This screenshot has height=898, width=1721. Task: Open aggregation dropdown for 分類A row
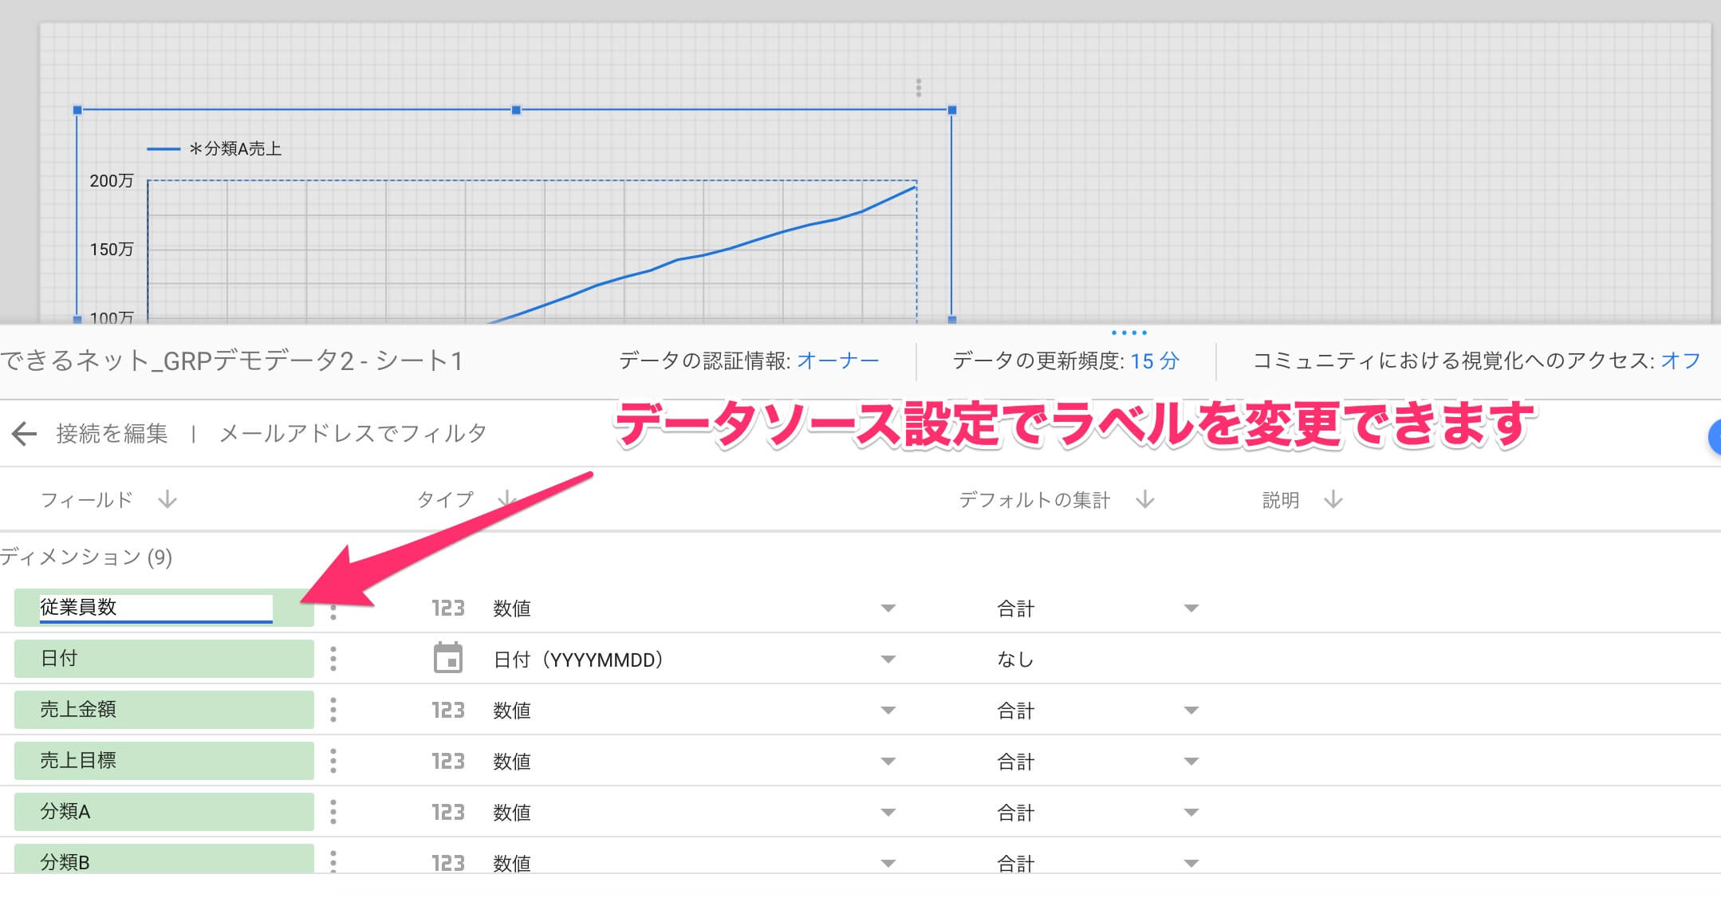[1191, 813]
